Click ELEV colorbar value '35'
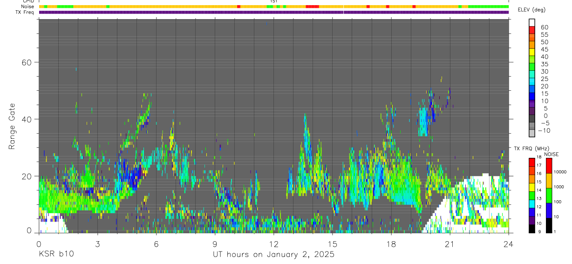 (544, 64)
